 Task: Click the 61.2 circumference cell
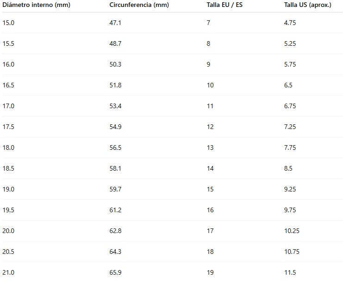click(115, 210)
